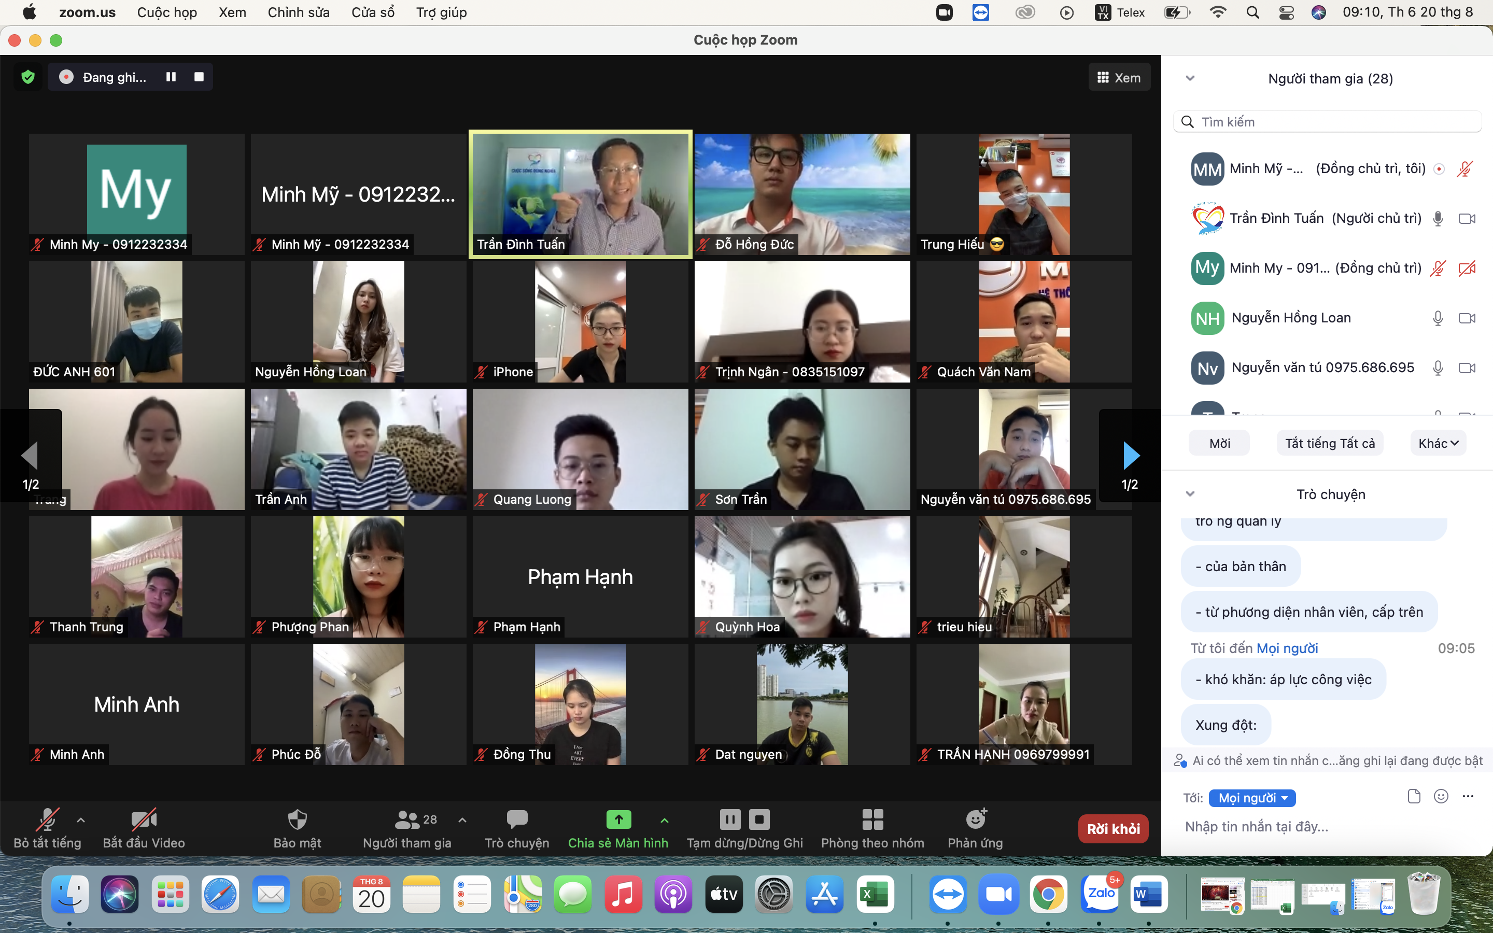Expand the Khác options dropdown
Viewport: 1493px width, 933px height.
(1438, 443)
